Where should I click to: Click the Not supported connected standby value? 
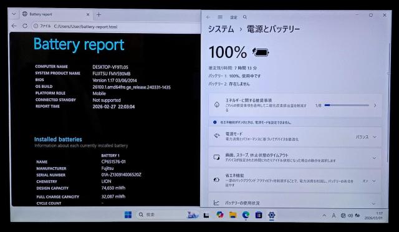pos(107,100)
